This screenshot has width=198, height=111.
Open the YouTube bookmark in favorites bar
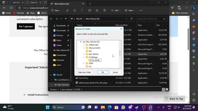pyautogui.click(x=19, y=13)
